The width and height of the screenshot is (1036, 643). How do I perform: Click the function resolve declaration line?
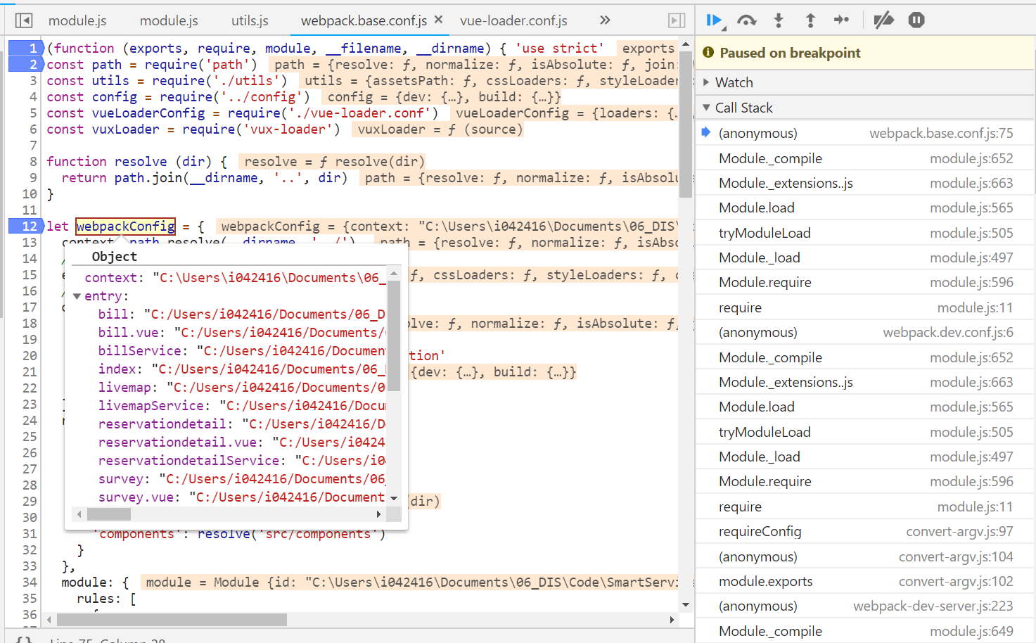click(x=137, y=162)
